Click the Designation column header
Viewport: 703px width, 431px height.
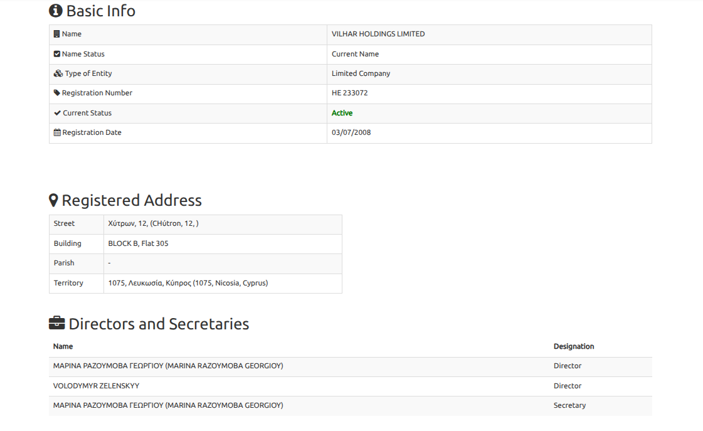(x=574, y=346)
